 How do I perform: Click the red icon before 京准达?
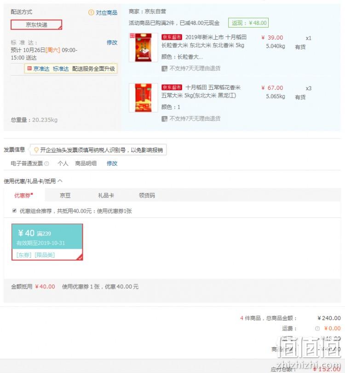29,69
